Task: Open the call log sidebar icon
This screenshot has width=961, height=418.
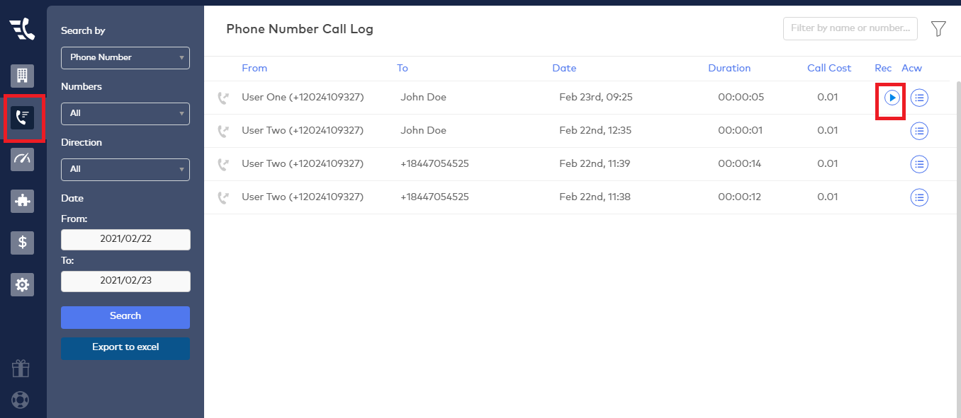Action: [x=23, y=117]
